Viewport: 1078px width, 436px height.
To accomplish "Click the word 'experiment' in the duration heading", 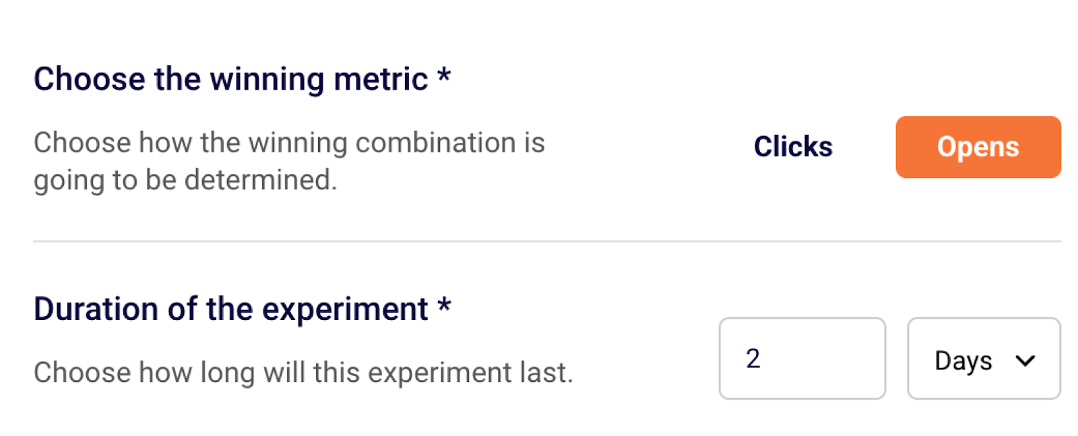I will tap(344, 310).
